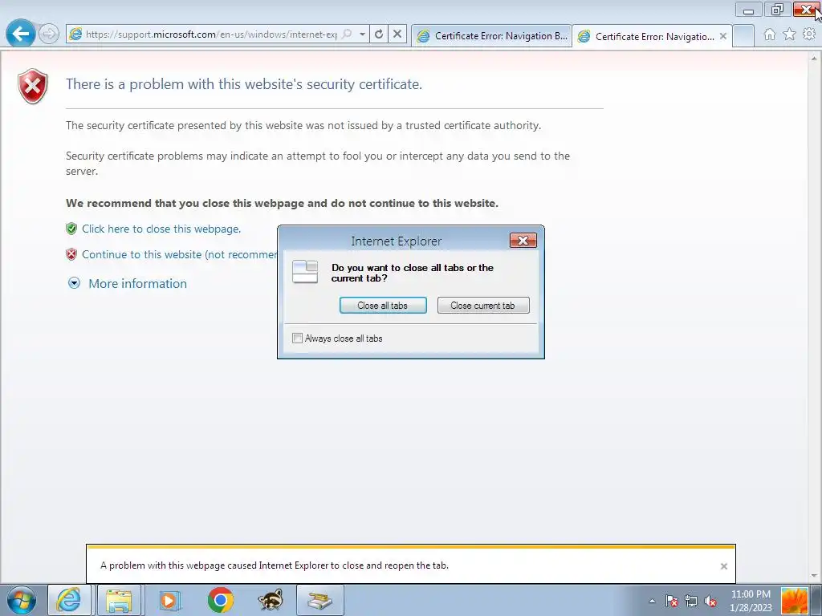Click the Forward navigation arrow
Image resolution: width=822 pixels, height=616 pixels.
pyautogui.click(x=49, y=34)
